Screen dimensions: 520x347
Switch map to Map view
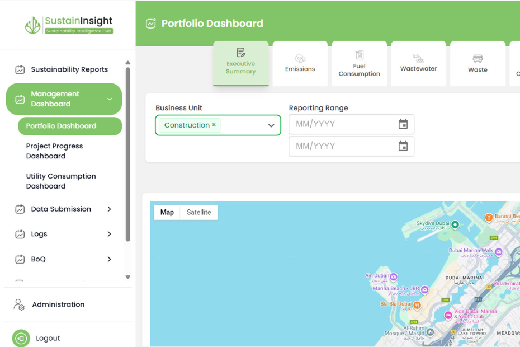click(167, 212)
